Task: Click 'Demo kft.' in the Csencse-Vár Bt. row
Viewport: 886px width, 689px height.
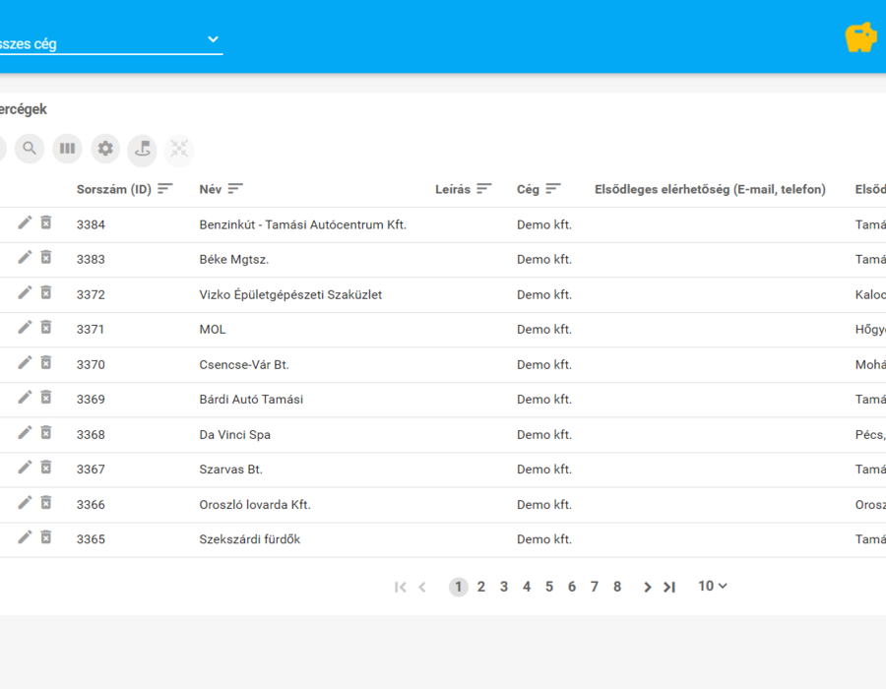Action: [544, 365]
